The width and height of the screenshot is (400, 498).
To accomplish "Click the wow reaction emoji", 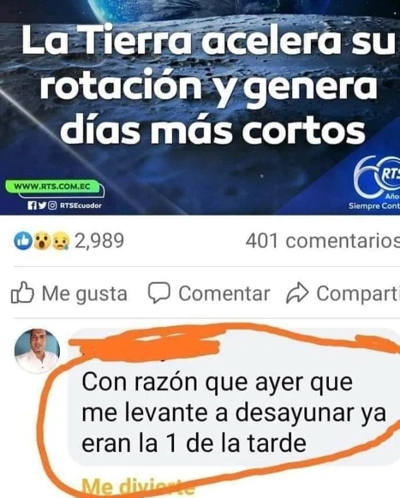I will point(42,241).
